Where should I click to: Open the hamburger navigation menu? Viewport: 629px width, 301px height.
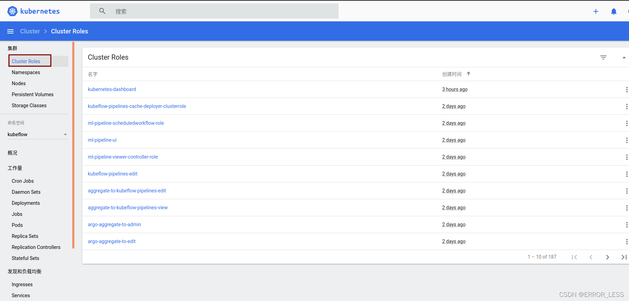[10, 31]
